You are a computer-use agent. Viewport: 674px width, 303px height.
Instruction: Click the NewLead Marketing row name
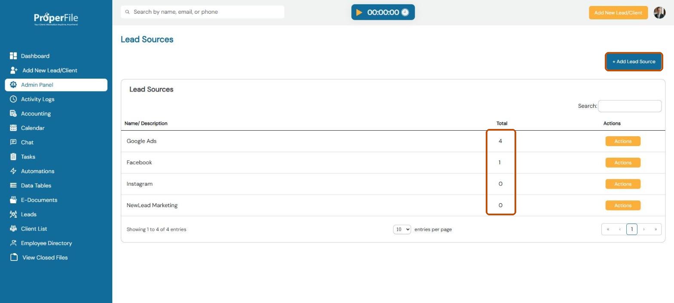pos(152,205)
